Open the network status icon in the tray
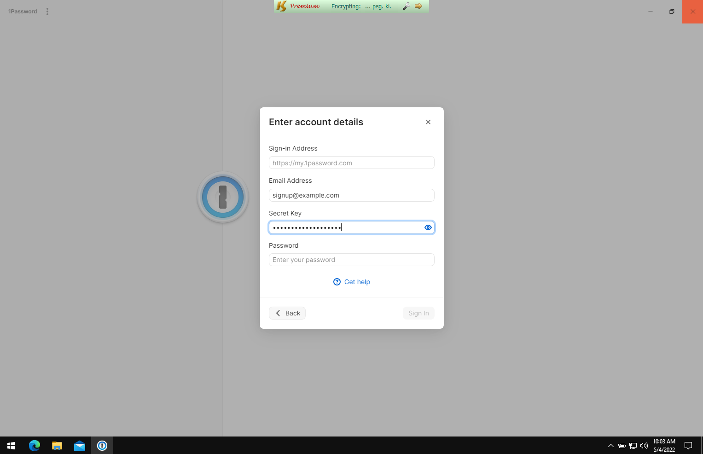 click(633, 446)
